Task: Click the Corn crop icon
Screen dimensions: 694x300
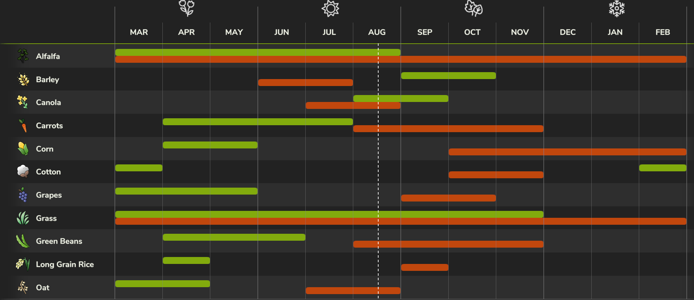Action: coord(23,148)
